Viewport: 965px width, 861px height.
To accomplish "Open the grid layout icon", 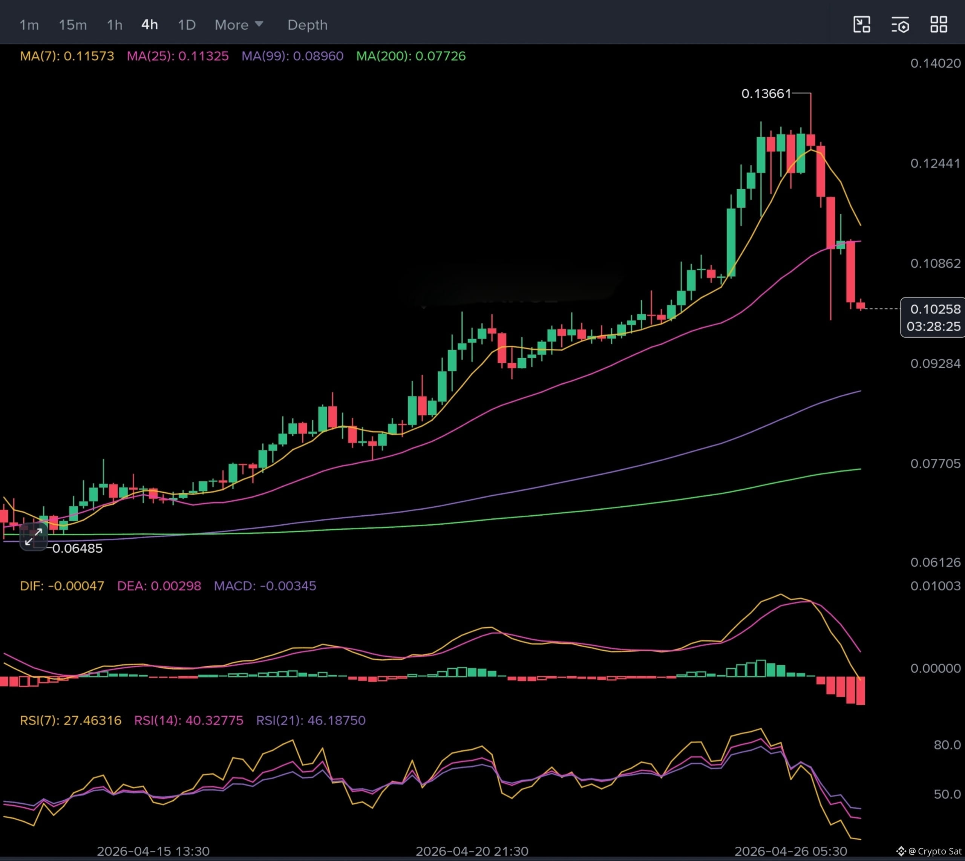I will pyautogui.click(x=939, y=25).
